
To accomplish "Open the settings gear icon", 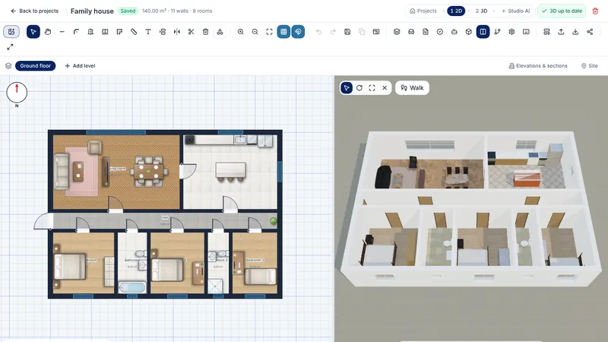I will 511,32.
